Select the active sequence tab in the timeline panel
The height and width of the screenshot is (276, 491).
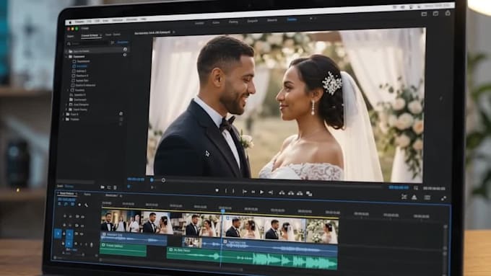[66, 194]
